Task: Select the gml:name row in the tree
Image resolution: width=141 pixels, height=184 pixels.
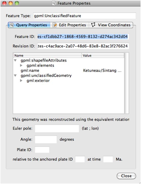Action: click(69, 71)
